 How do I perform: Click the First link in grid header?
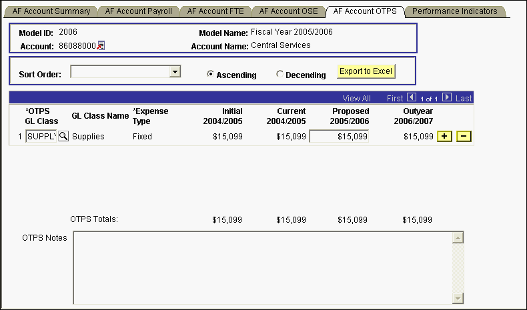coord(395,98)
